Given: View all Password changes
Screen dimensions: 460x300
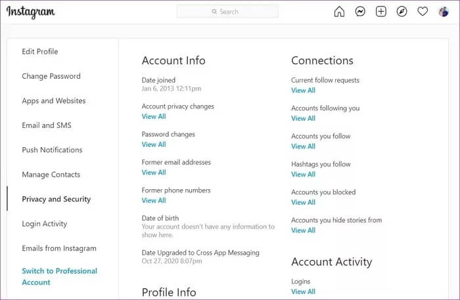Looking at the screenshot, I should click(154, 144).
